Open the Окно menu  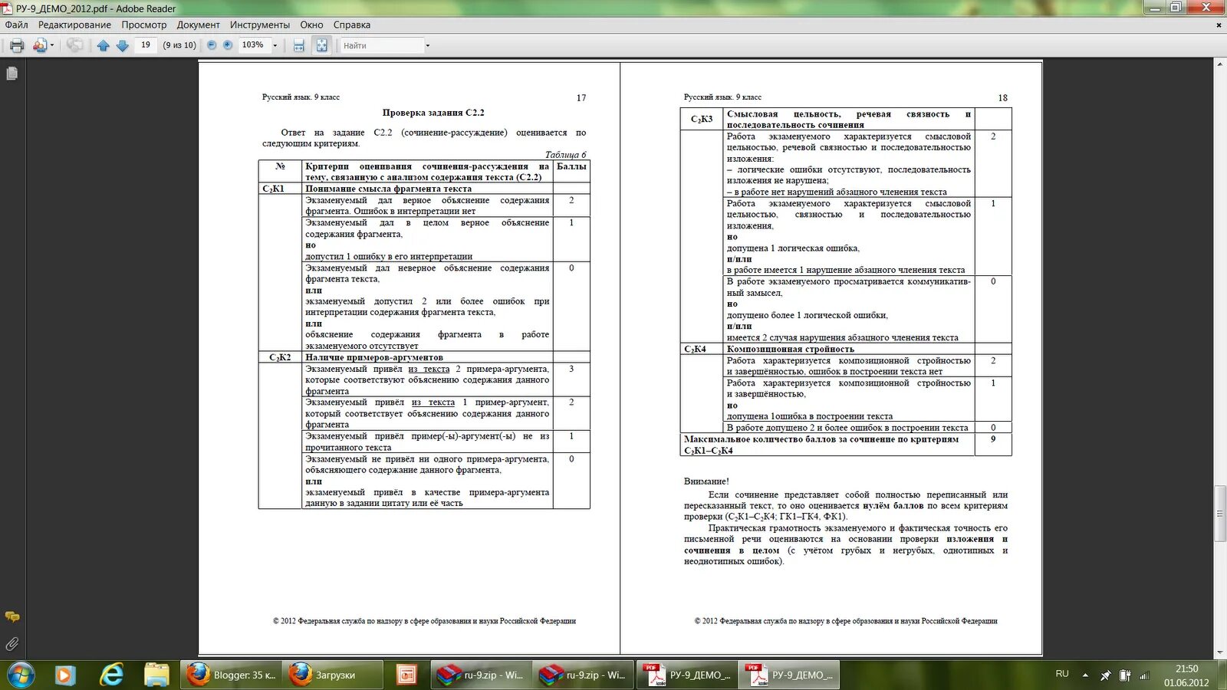(x=311, y=25)
